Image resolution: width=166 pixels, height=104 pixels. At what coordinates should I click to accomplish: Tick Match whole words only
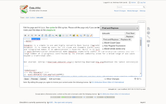[x=103, y=49]
